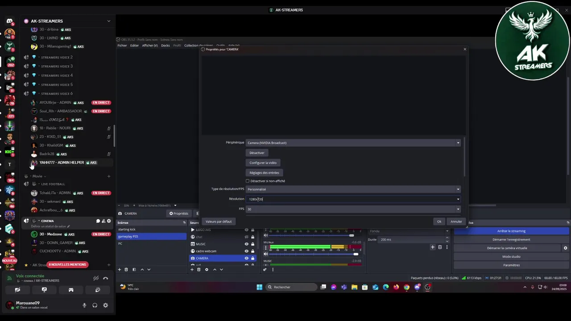This screenshot has width=571, height=321.
Task: Hide the MUSIC source
Action: click(246, 244)
